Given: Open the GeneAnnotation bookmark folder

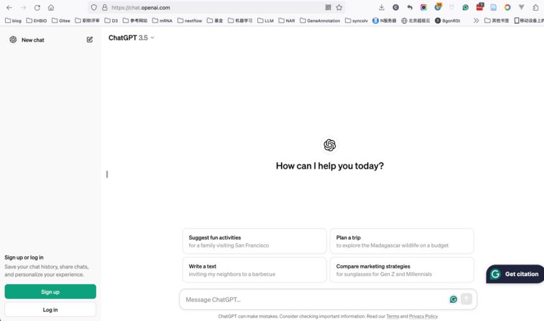Looking at the screenshot, I should click(320, 21).
